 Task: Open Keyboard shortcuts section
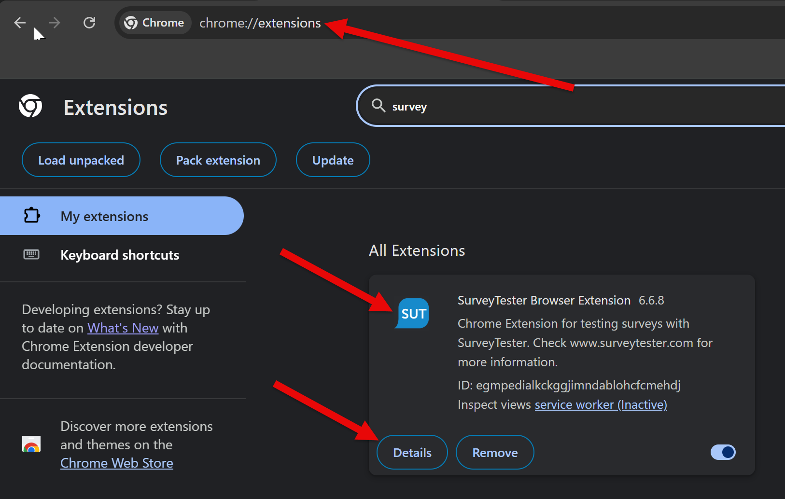(119, 255)
